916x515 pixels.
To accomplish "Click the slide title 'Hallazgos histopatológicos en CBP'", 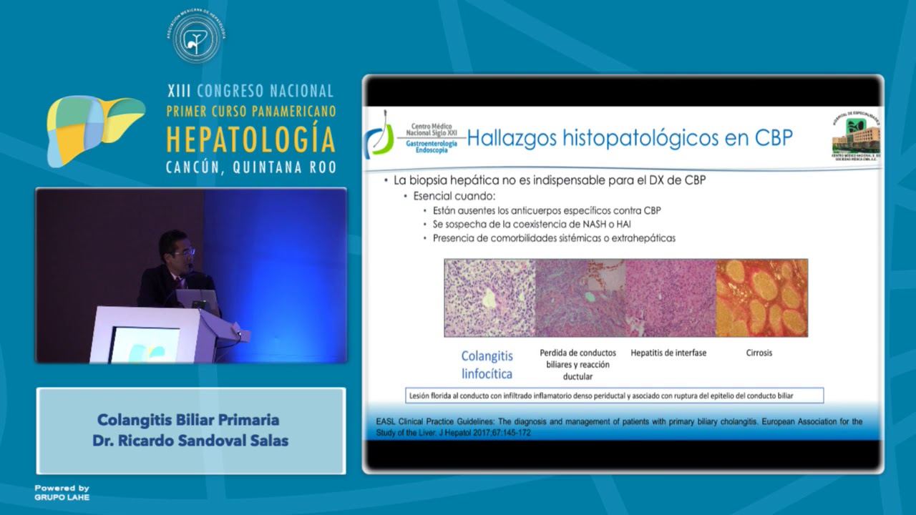I will [630, 137].
